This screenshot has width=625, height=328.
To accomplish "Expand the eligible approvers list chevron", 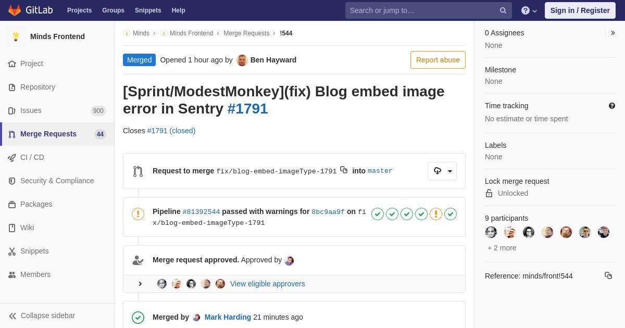I will [x=140, y=284].
